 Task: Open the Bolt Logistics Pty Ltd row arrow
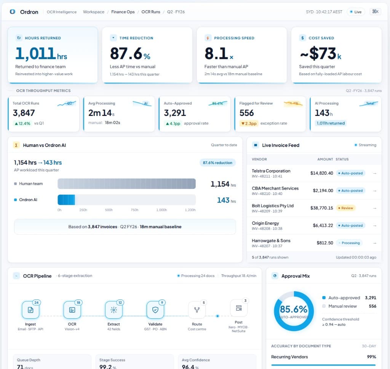pyautogui.click(x=375, y=208)
